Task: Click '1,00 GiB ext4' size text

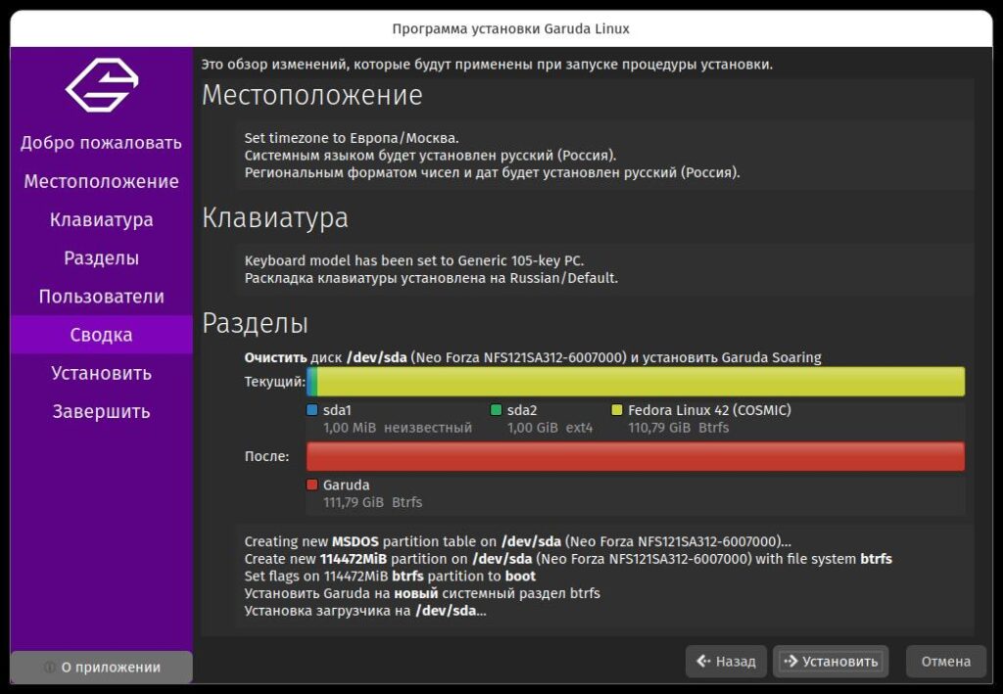Action: pos(550,428)
